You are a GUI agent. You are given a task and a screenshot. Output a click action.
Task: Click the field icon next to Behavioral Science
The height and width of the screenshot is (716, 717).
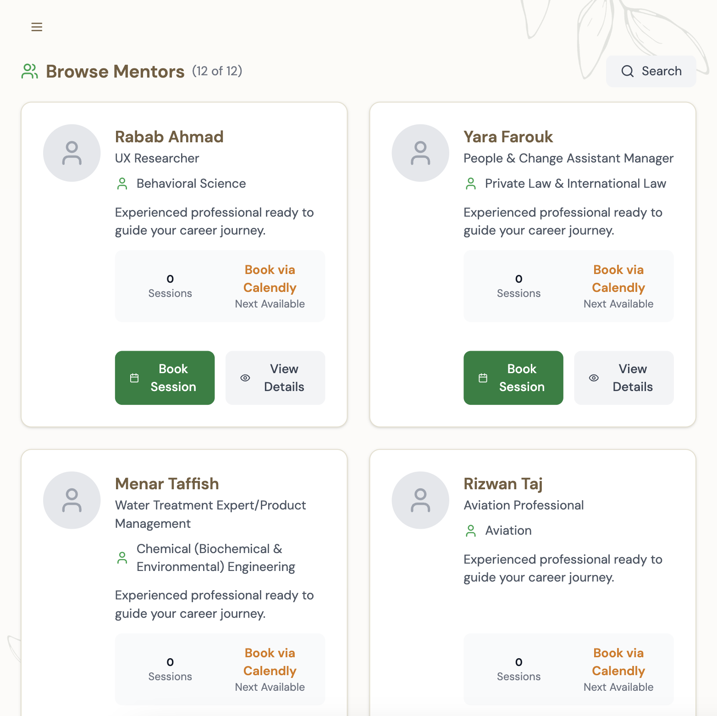click(122, 183)
